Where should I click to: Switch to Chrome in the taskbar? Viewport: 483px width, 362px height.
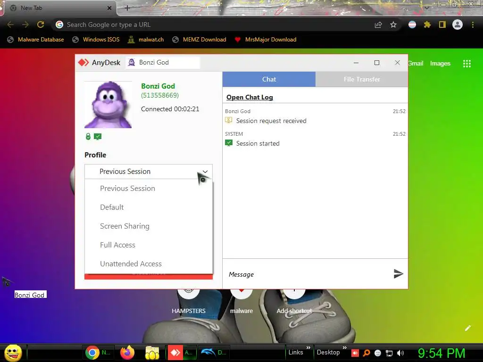point(99,353)
